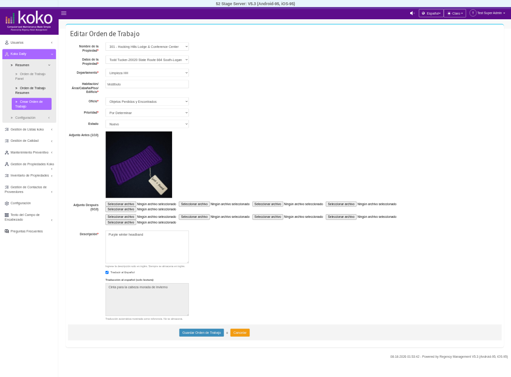Click the Cancelar button

pyautogui.click(x=240, y=332)
